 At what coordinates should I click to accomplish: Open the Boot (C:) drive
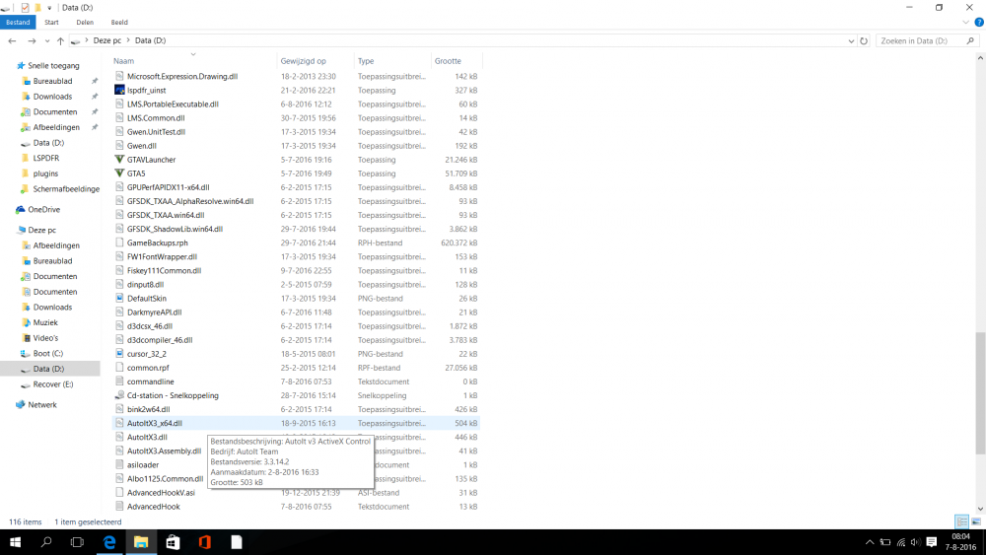tap(47, 353)
